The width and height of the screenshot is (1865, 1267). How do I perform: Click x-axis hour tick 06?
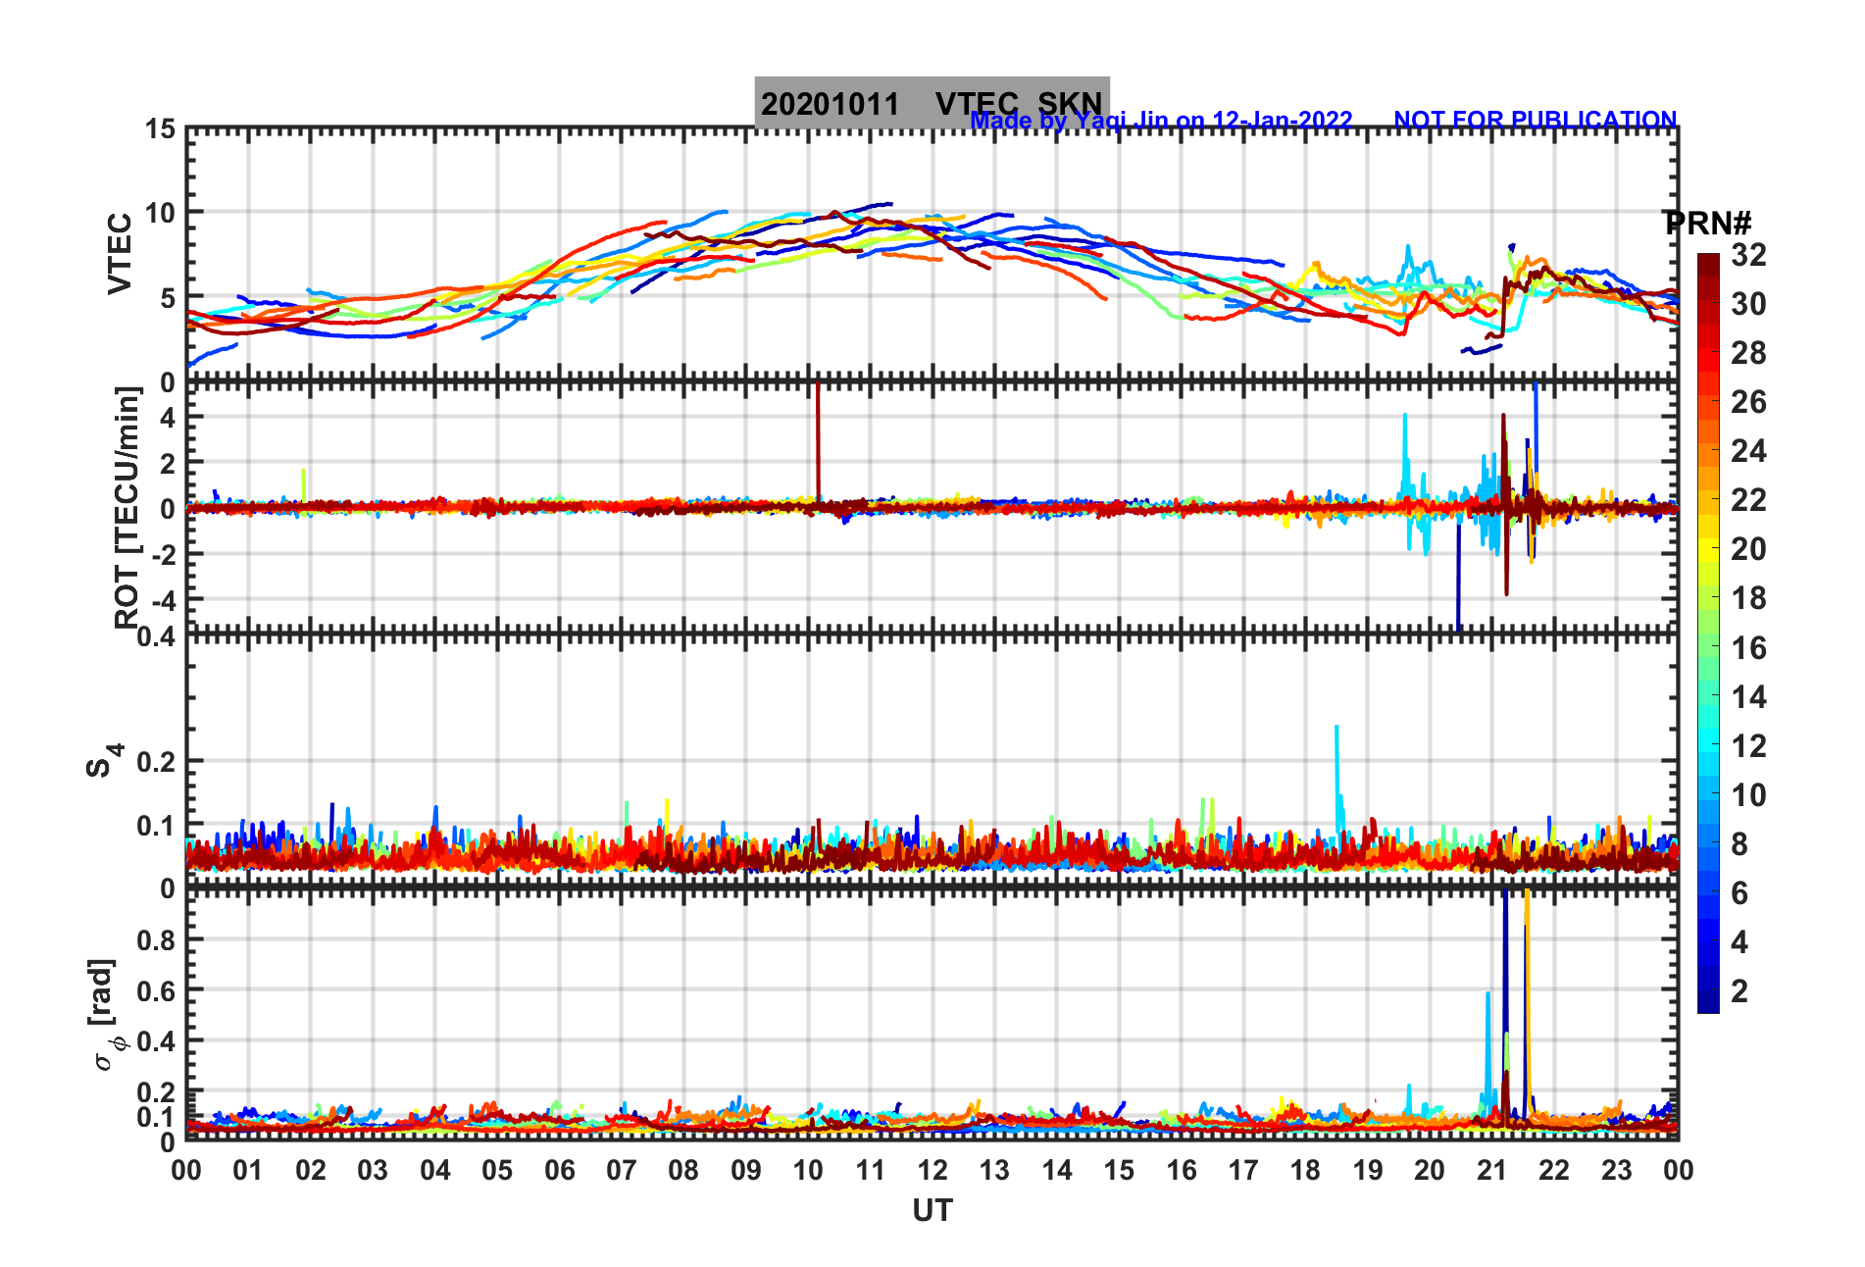tap(559, 1170)
